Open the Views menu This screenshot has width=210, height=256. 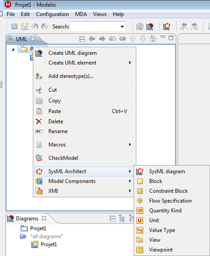[x=100, y=14]
